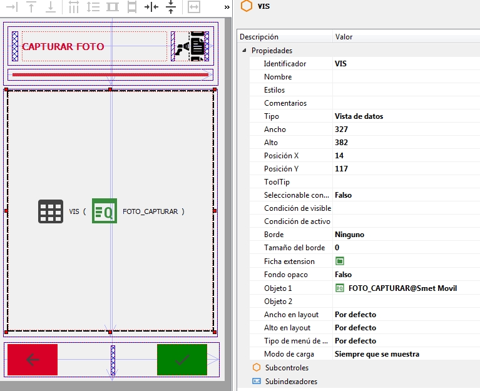Expand the toolbar overflow chevron
Image resolution: width=480 pixels, height=391 pixels.
pyautogui.click(x=227, y=7)
